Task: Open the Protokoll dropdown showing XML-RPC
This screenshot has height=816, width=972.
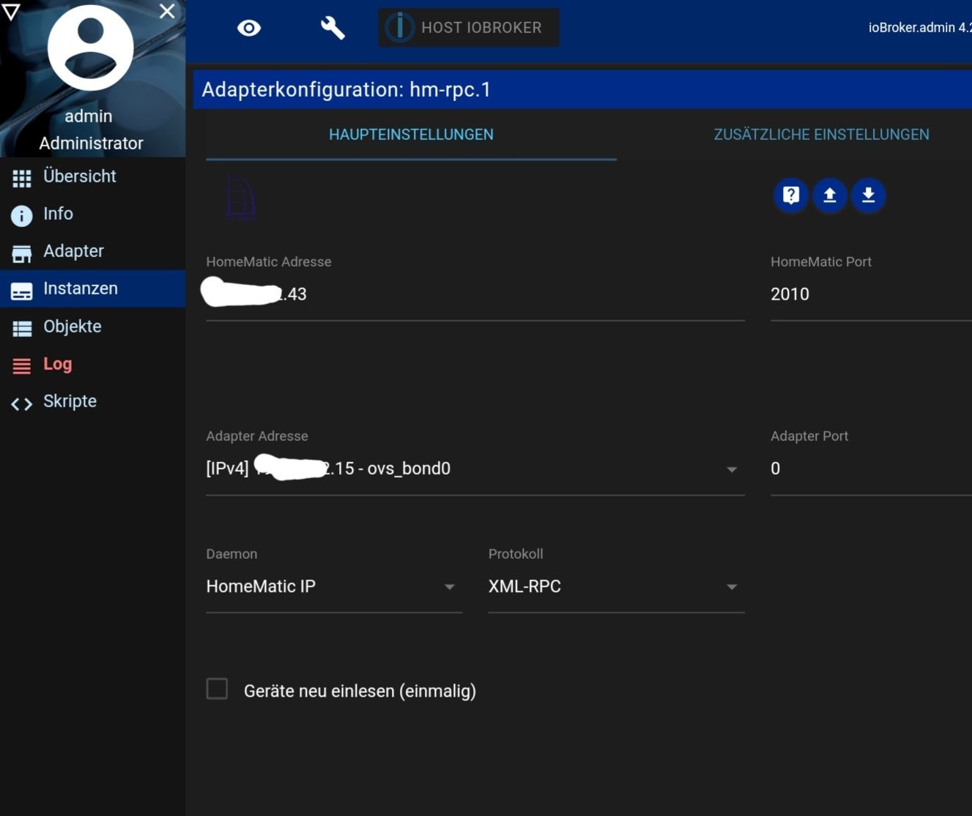Action: (x=616, y=587)
